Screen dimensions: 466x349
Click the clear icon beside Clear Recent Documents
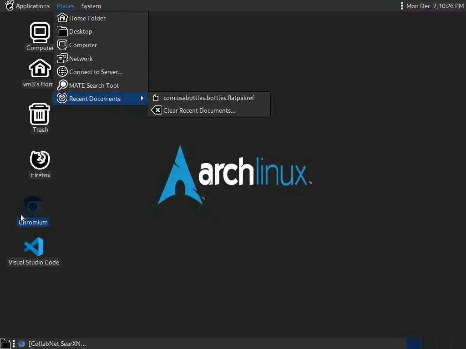(157, 110)
